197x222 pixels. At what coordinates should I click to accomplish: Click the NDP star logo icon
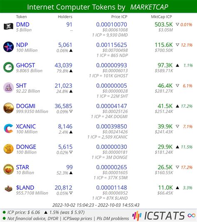pyautogui.click(x=8, y=47)
